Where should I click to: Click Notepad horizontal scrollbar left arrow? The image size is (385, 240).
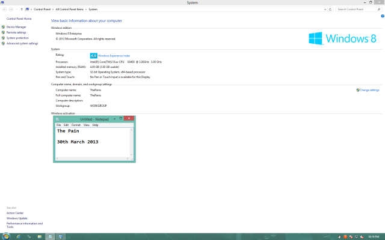57,158
